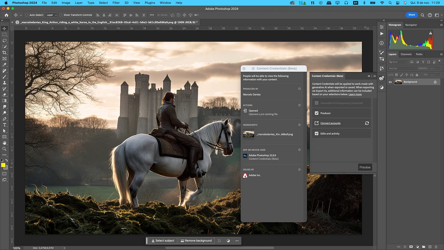
Task: Select the Brush tool
Action: tap(4, 77)
